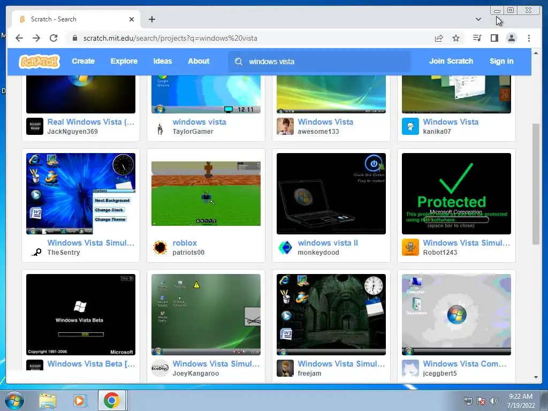Click the Scratch logo
This screenshot has width=548, height=411.
coord(39,62)
